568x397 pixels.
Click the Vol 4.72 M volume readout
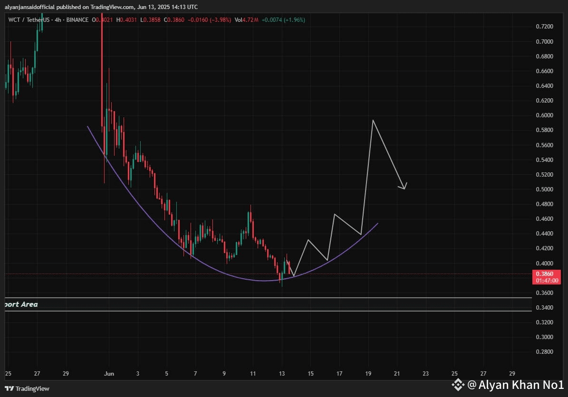point(247,19)
